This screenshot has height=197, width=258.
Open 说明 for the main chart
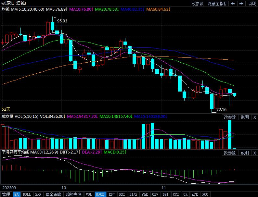point(252,4)
